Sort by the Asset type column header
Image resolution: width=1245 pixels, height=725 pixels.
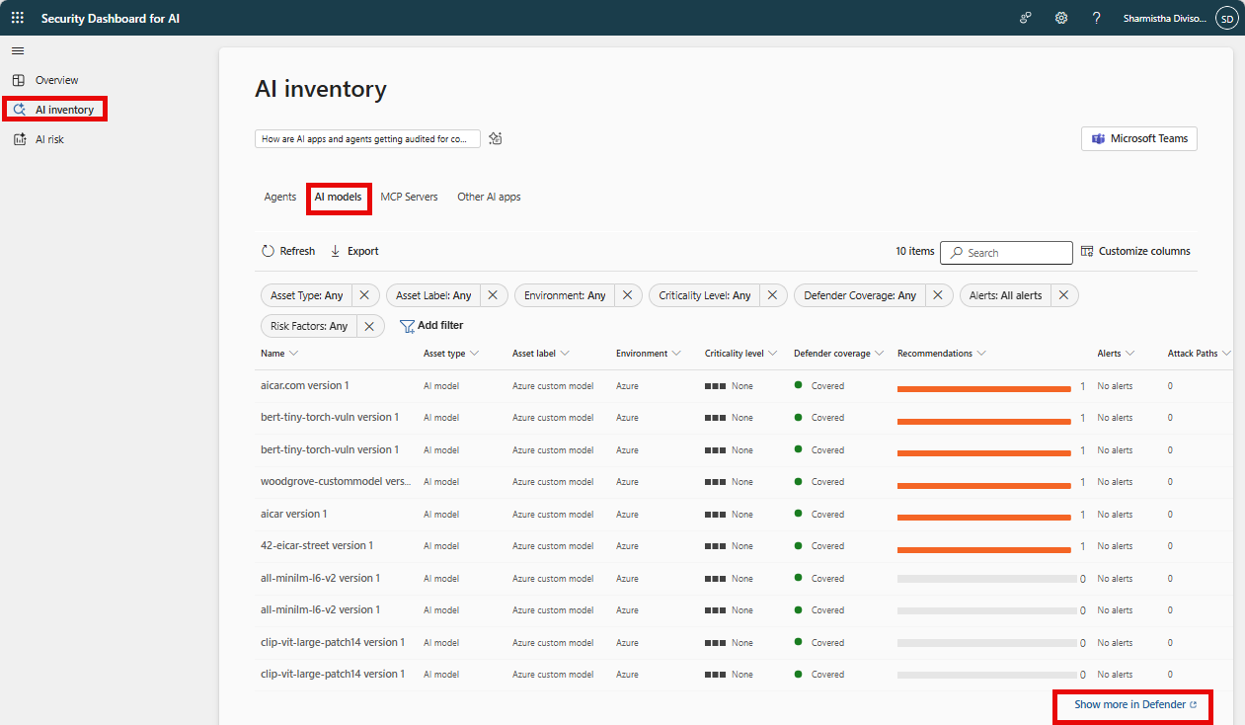coord(451,354)
